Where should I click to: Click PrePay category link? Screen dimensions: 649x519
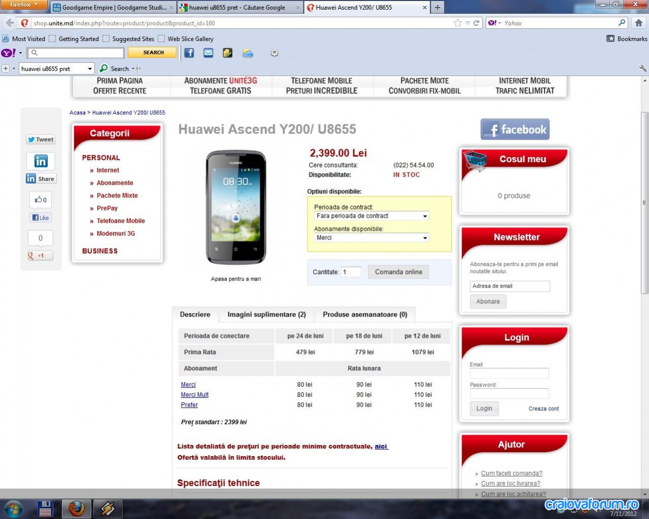[x=107, y=208]
